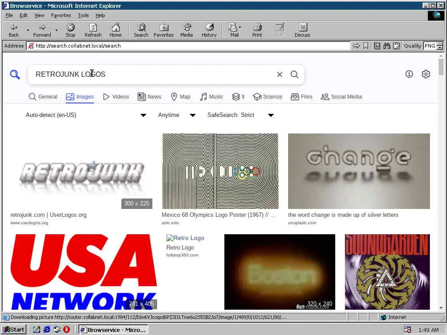Click the Quality PNG stepper arrows
Image resolution: width=447 pixels, height=335 pixels.
tap(440, 46)
